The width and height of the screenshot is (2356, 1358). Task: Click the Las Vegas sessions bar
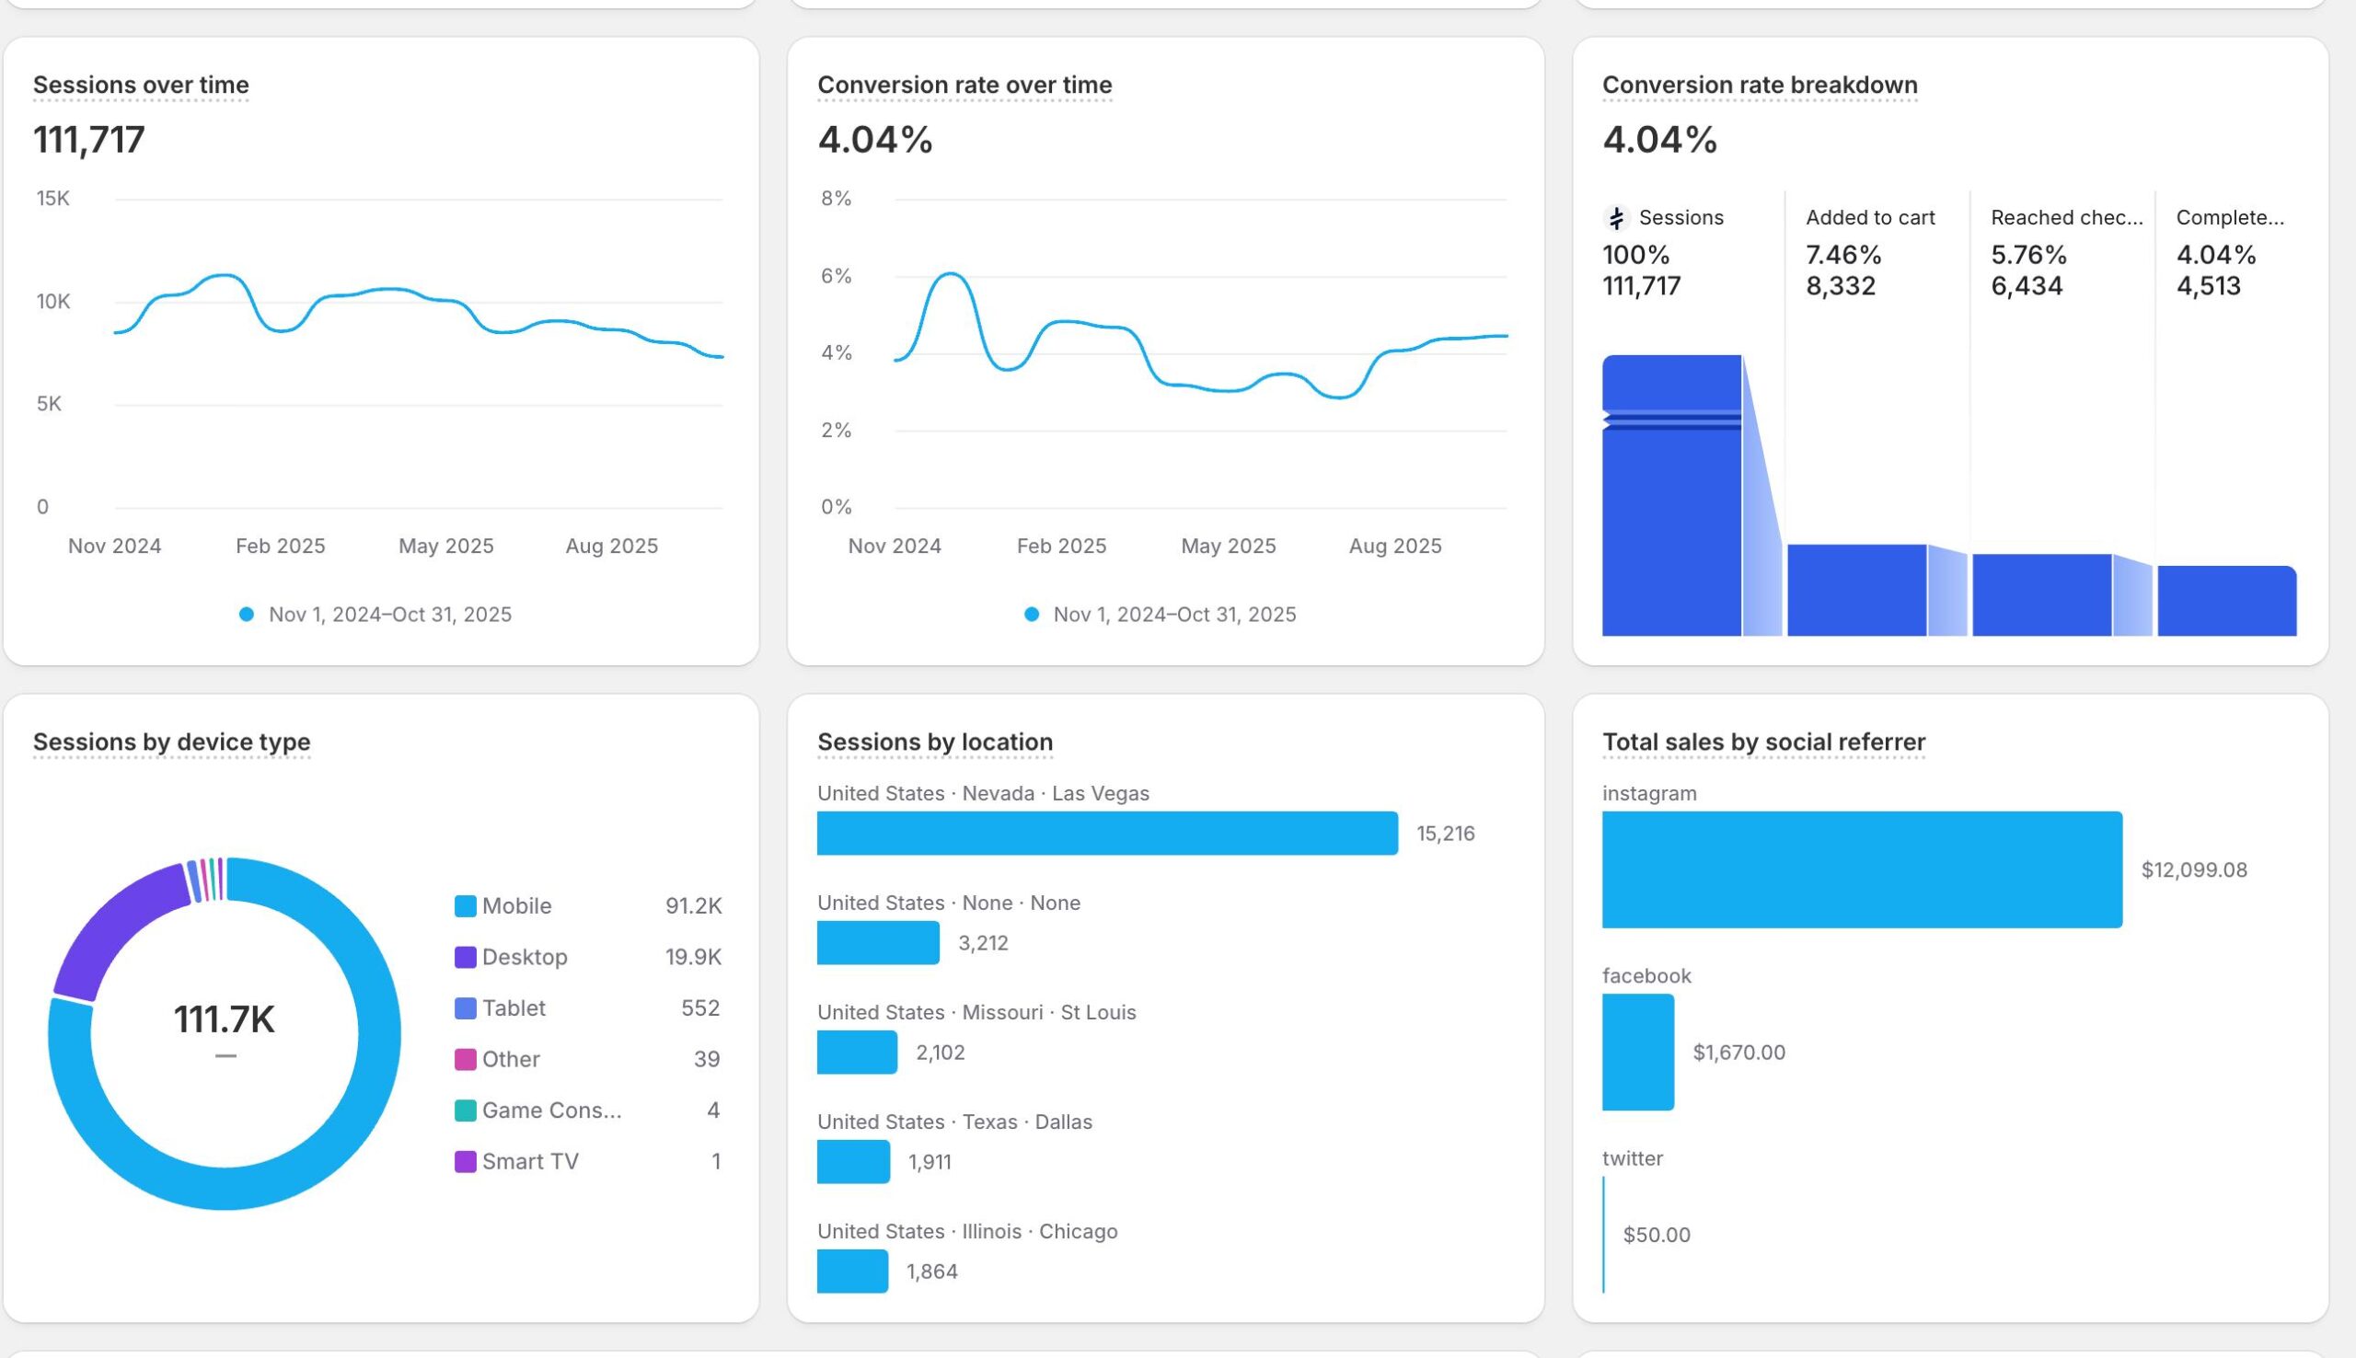click(x=1106, y=833)
